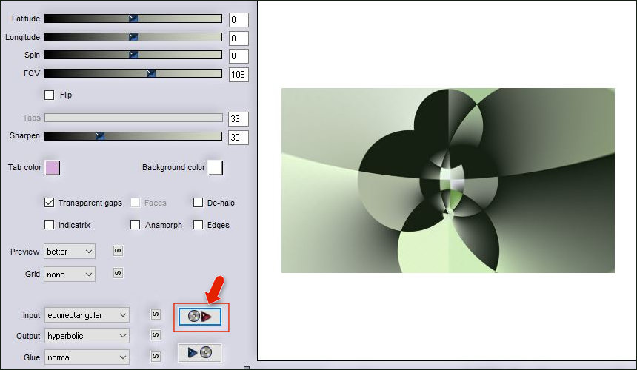The width and height of the screenshot is (637, 370).
Task: Click the Latitude value field
Action: [239, 19]
